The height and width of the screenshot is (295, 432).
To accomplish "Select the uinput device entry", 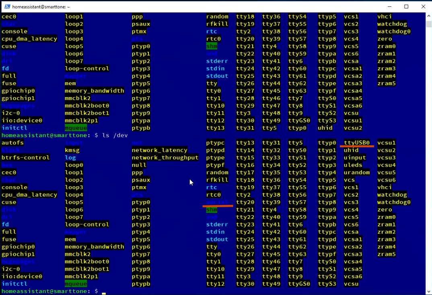I will (x=355, y=158).
